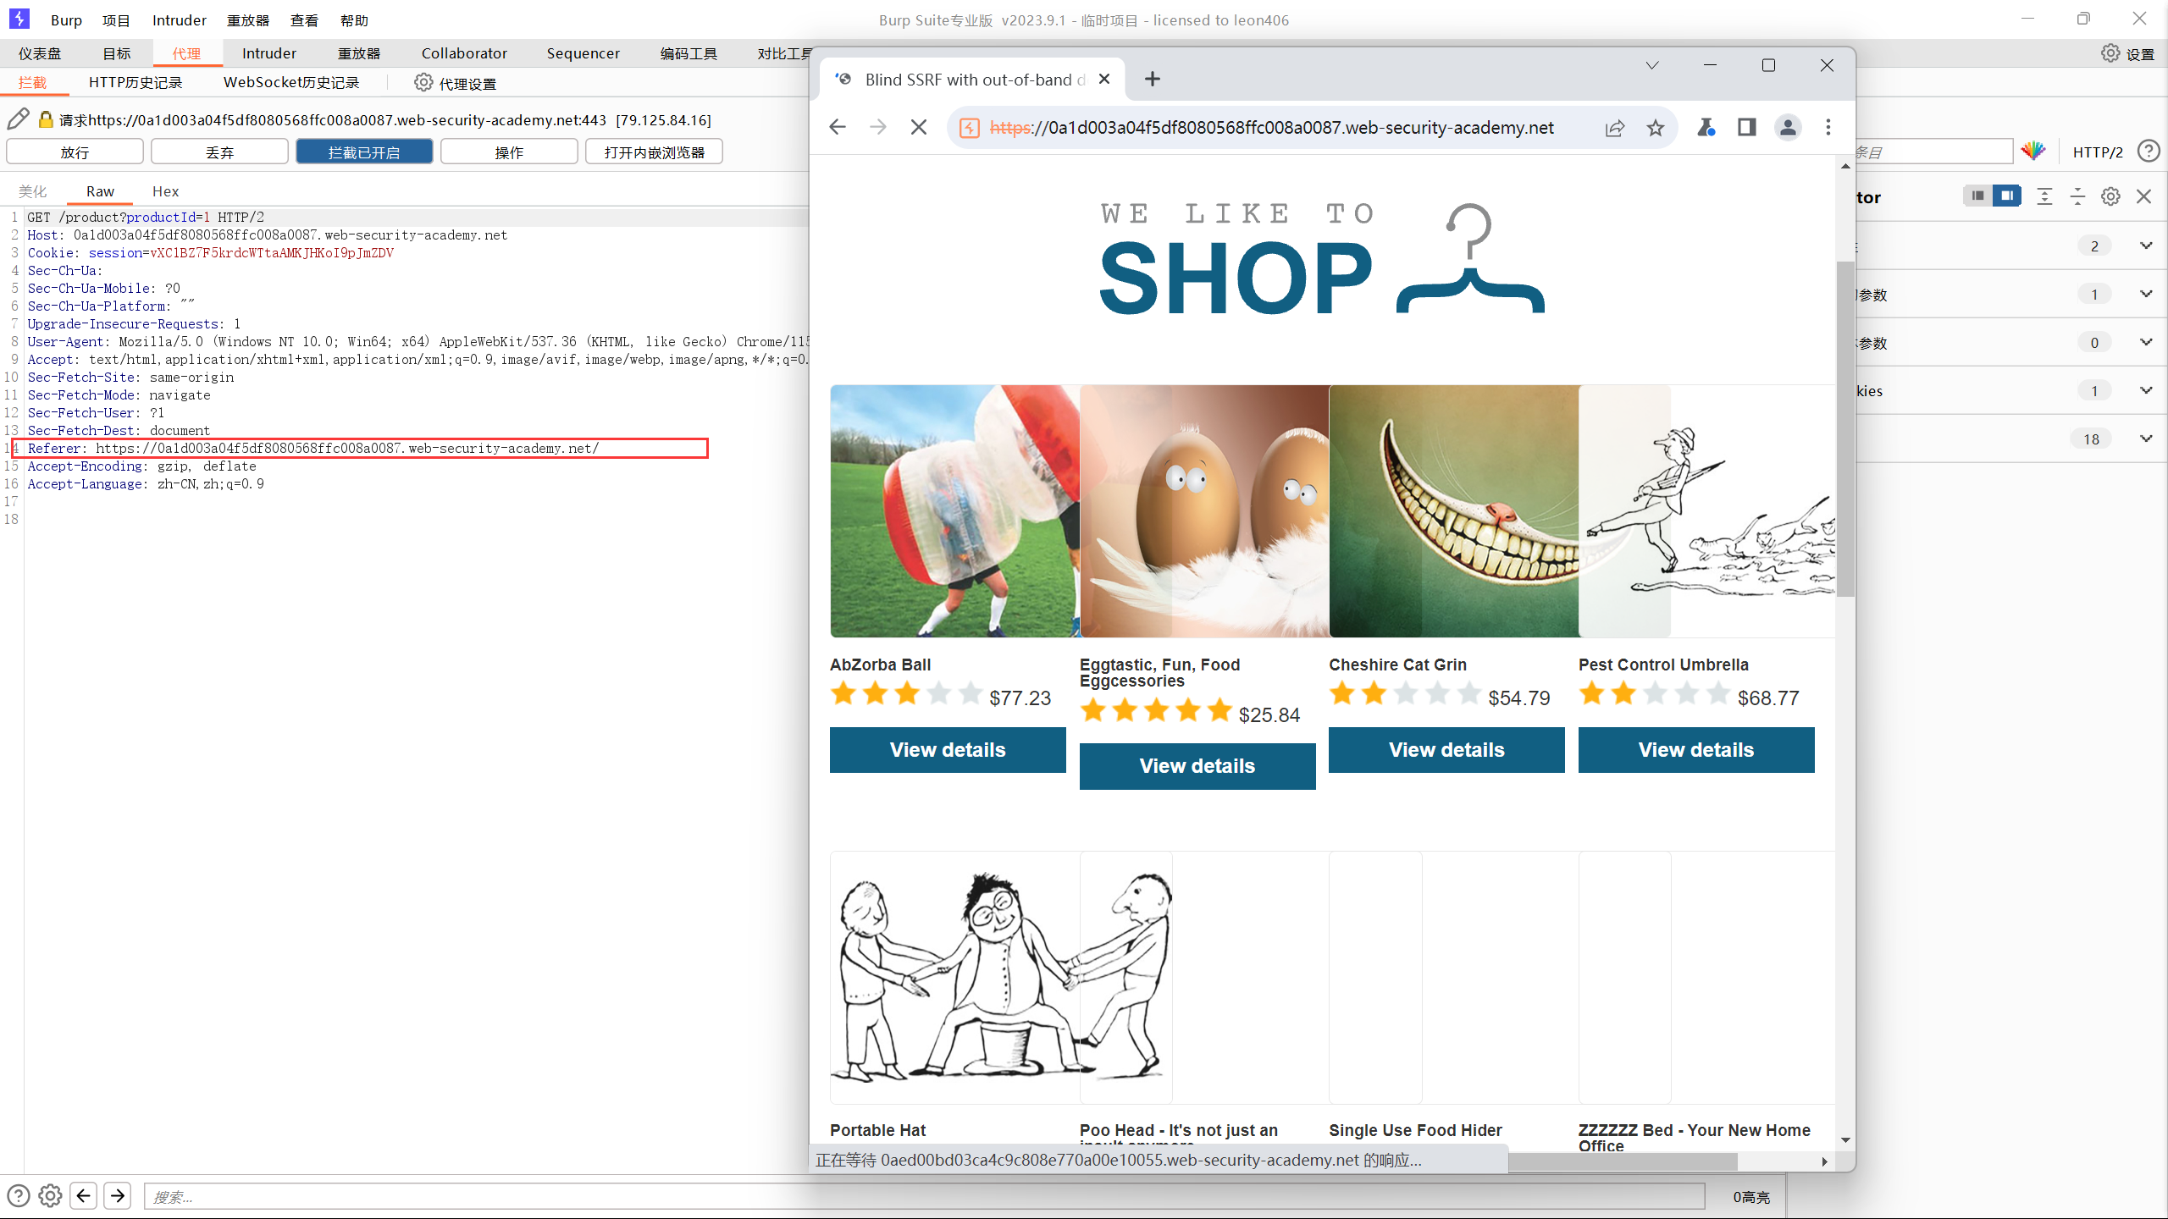Image resolution: width=2168 pixels, height=1219 pixels.
Task: Click View details for AbZorba Ball
Action: [947, 750]
